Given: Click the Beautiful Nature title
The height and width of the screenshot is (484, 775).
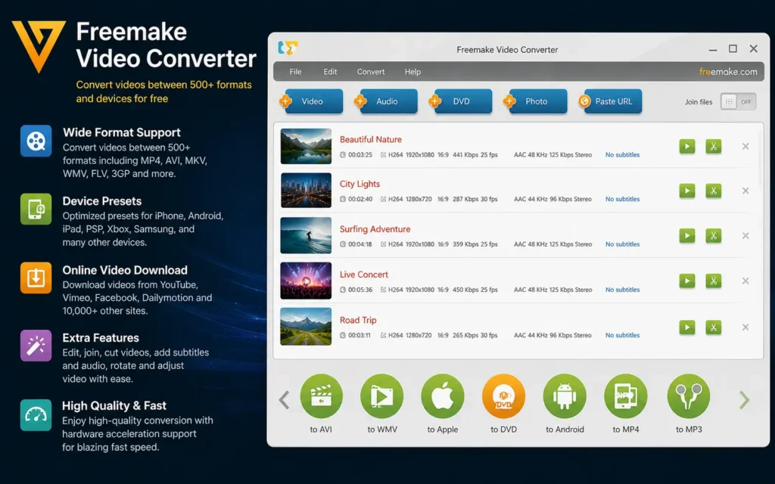Looking at the screenshot, I should point(371,139).
